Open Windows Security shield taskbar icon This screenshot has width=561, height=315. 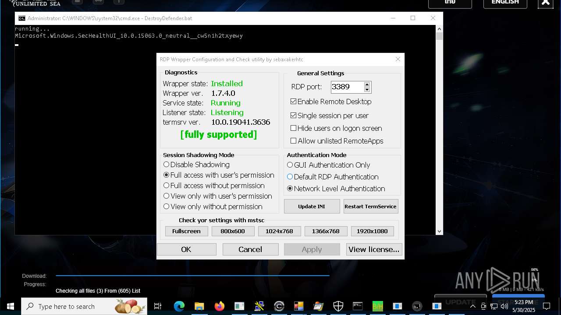coord(338,306)
